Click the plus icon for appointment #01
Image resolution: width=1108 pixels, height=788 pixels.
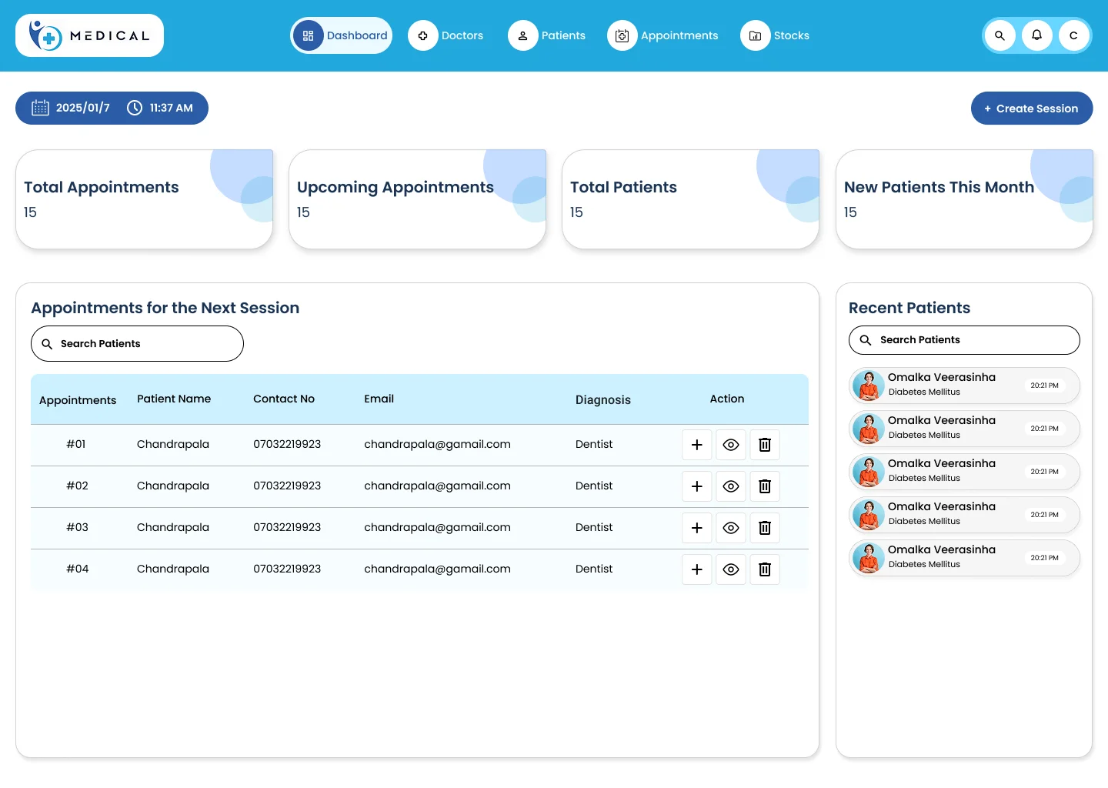click(697, 445)
